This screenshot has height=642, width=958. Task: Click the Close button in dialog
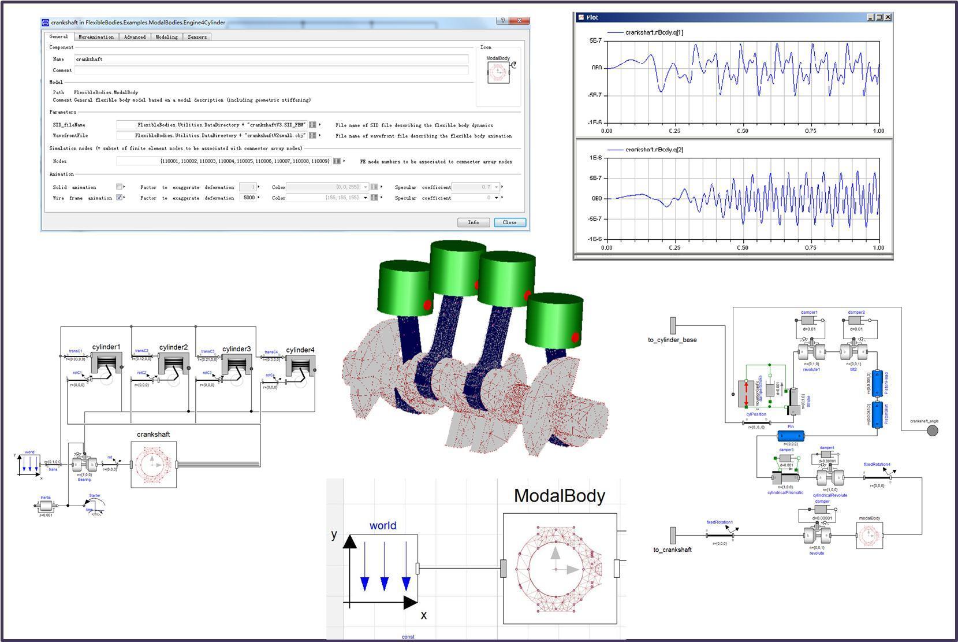coord(509,222)
